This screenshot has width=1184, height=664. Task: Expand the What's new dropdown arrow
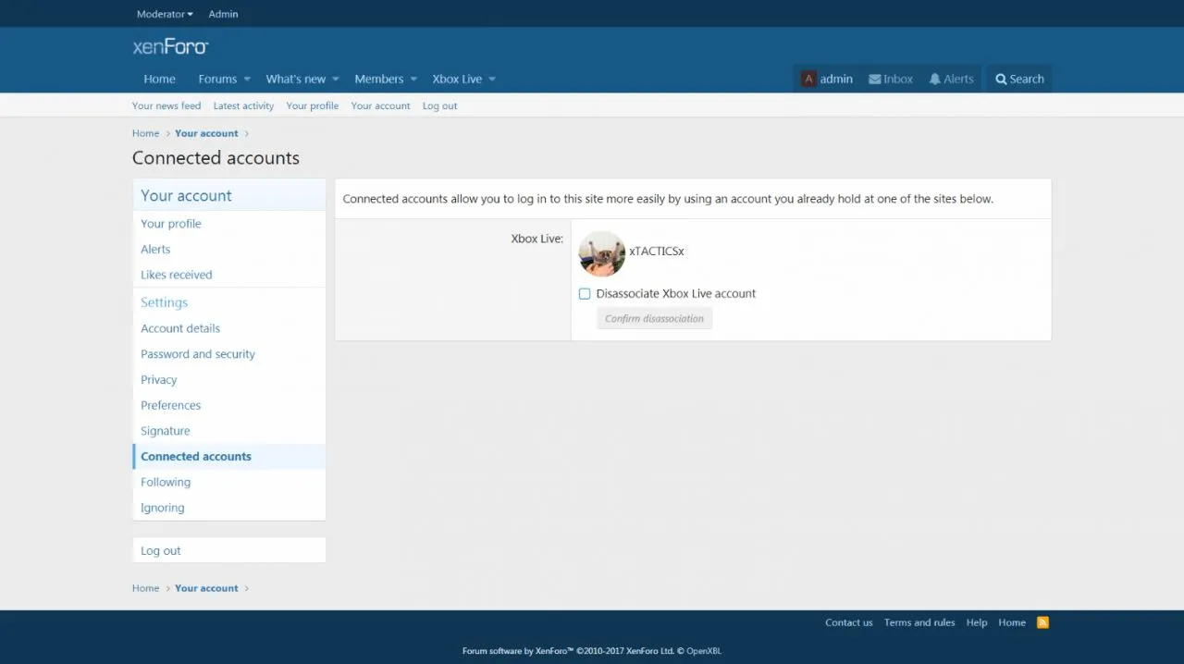click(336, 80)
